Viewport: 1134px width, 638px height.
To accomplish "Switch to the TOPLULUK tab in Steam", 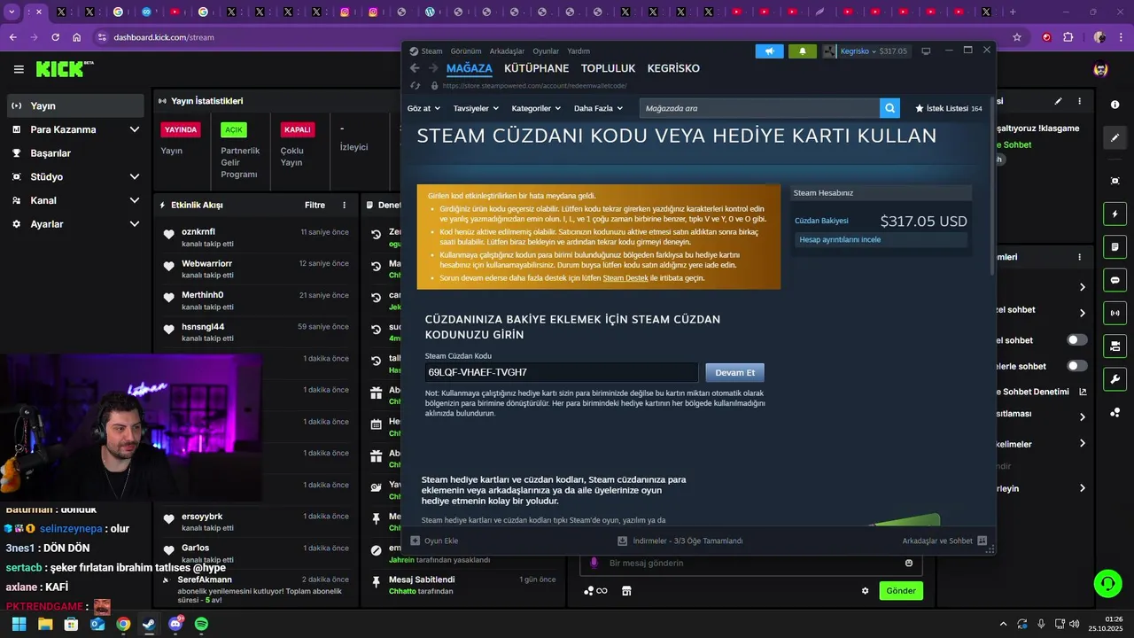I will 609,68.
